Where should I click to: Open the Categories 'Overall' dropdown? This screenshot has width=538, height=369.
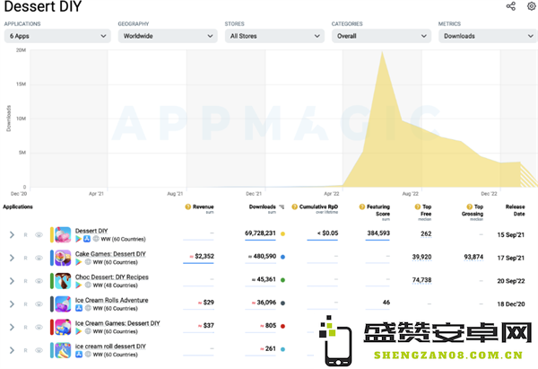(381, 36)
